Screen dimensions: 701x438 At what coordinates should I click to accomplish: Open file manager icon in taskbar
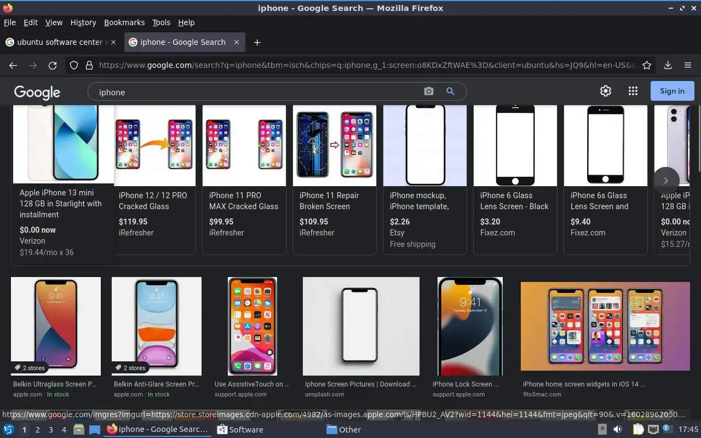(x=79, y=430)
